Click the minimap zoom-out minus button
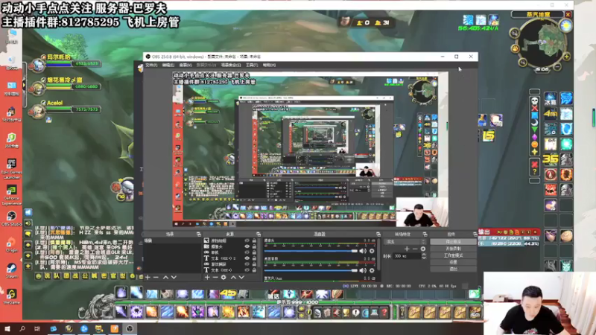This screenshot has height=335, width=596. [557, 67]
